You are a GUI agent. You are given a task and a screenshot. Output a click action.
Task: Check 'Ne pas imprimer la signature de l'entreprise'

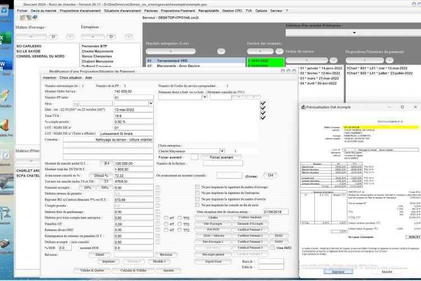(x=198, y=193)
